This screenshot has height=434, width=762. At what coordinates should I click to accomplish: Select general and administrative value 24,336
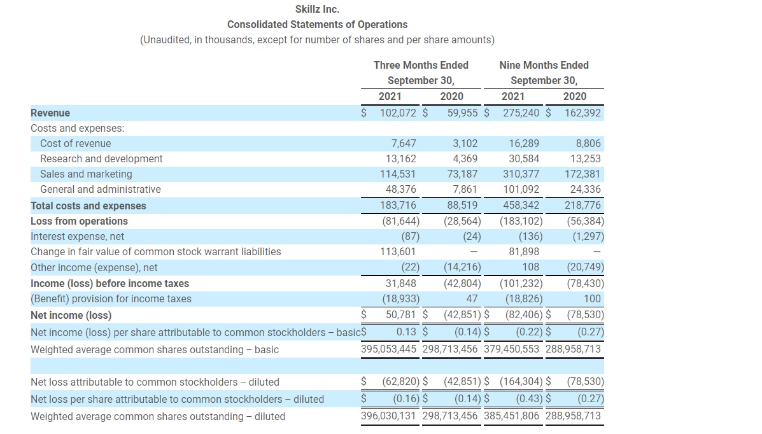(x=586, y=190)
